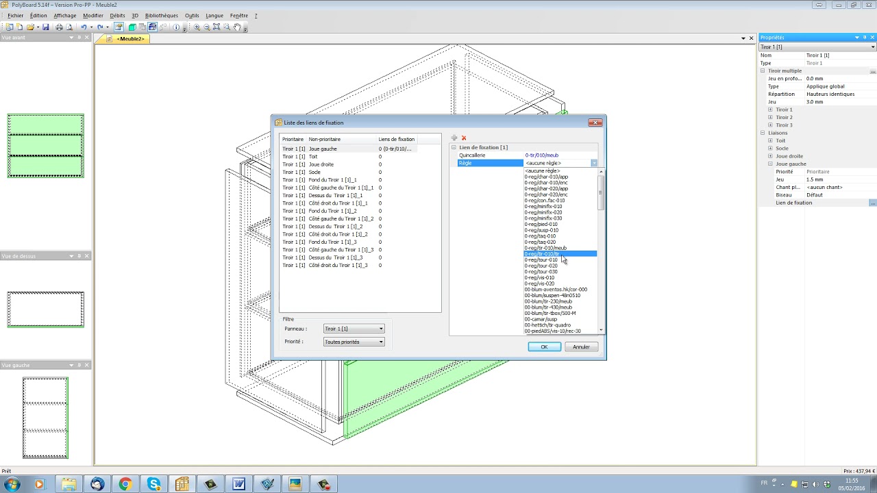877x493 pixels.
Task: Click the Zoom in magnifier icon
Action: (x=197, y=27)
